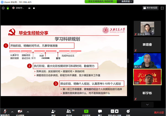Open the Participants list showing 96
The height and width of the screenshot is (116, 166).
pos(69,112)
